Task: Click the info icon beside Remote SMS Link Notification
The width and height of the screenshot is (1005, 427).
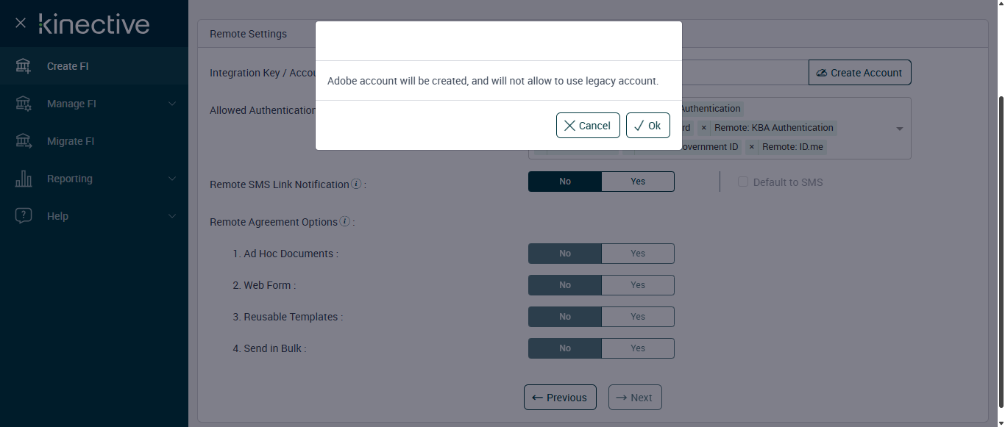Action: pos(356,184)
